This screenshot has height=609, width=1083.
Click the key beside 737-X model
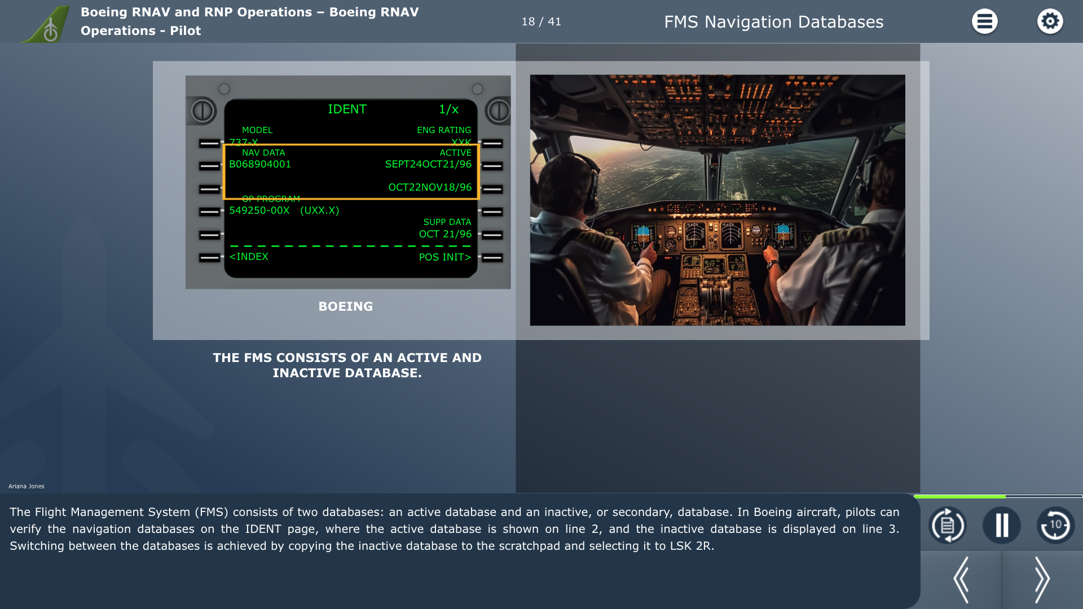tap(209, 143)
